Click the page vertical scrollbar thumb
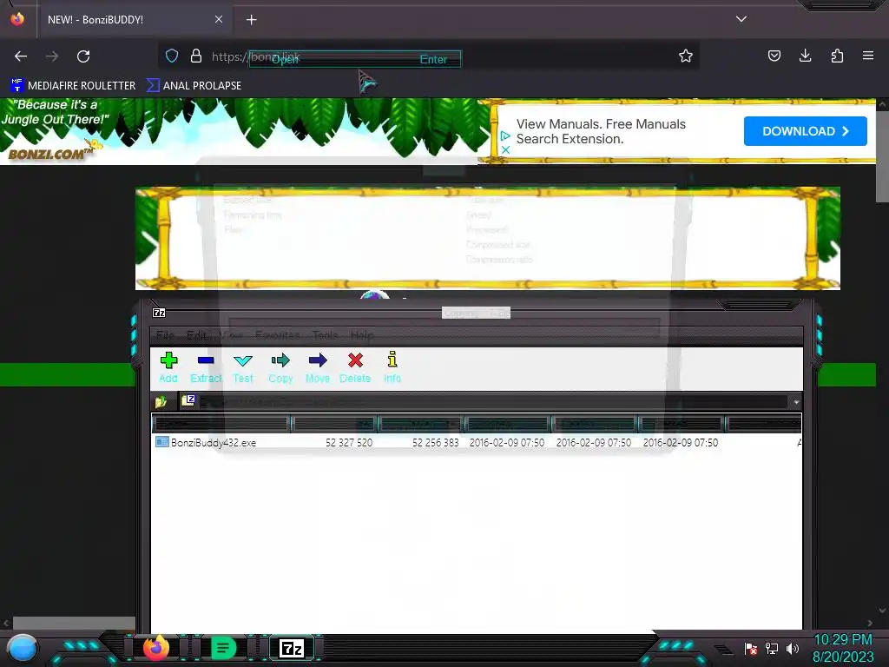The image size is (889, 667). coord(882,155)
